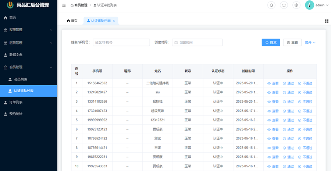The height and width of the screenshot is (171, 331).
Task: Reject the 测试 row
Action: click(x=305, y=139)
